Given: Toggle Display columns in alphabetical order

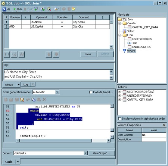Looking at the screenshot, I should (119, 119).
